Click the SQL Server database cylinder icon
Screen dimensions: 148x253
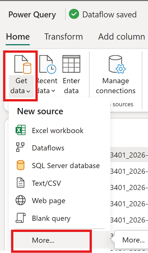point(20,165)
